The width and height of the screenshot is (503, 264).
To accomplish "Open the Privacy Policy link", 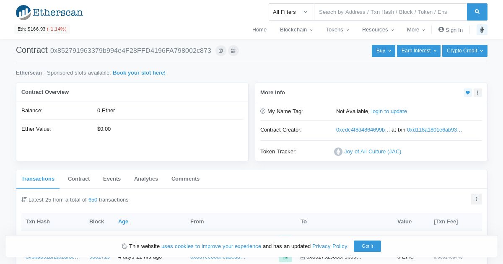I will pos(330,246).
